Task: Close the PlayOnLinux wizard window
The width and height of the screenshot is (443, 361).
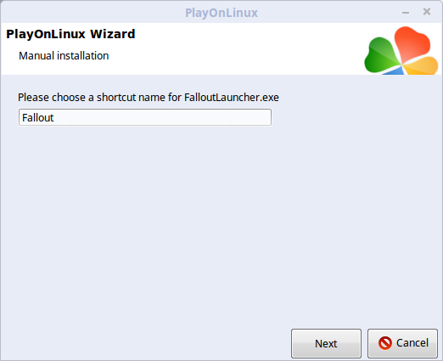Action: 427,12
